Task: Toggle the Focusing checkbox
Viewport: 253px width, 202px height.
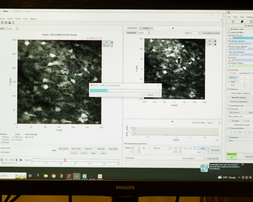Action: (229, 70)
